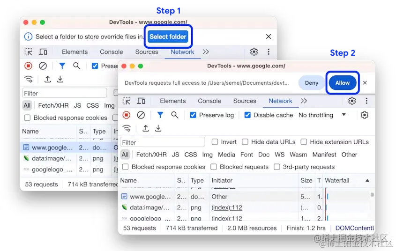This screenshot has width=396, height=251.
Task: Click the Allow button in front DevTools window
Action: [343, 83]
